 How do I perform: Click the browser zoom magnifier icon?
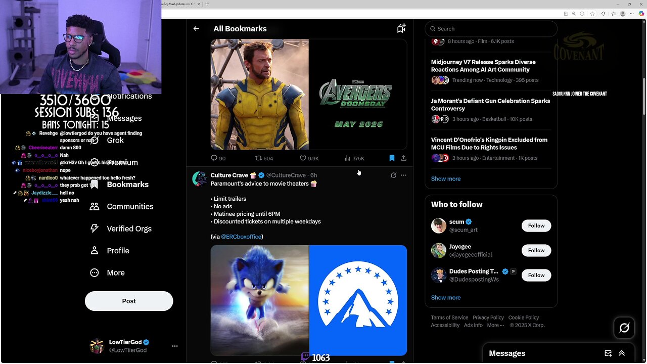click(x=574, y=14)
